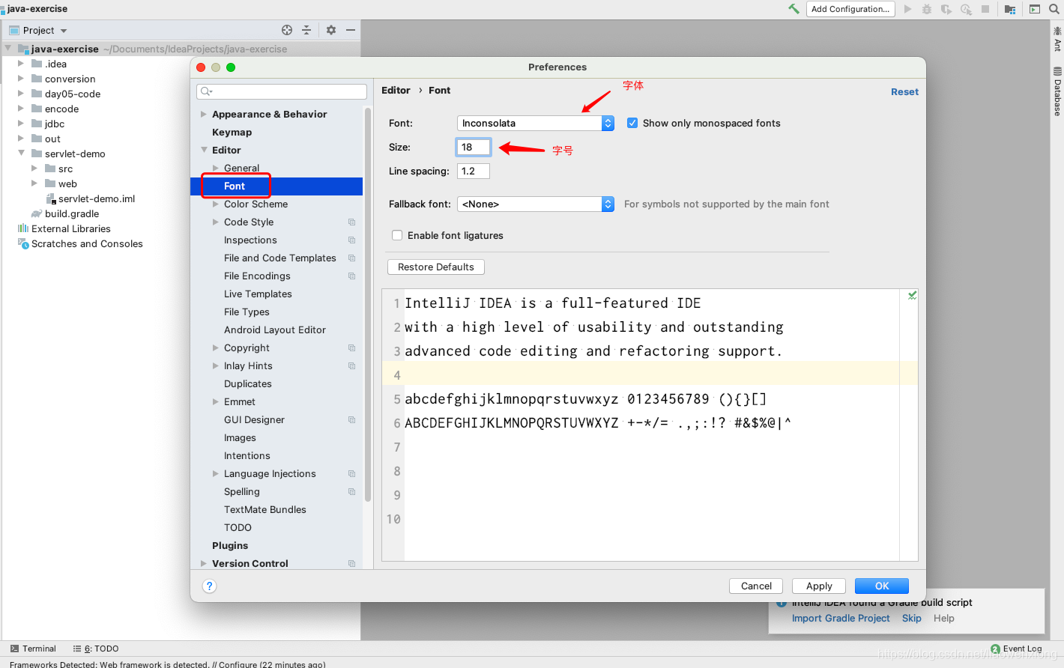Select Inspections in settings list
This screenshot has width=1064, height=668.
250,240
